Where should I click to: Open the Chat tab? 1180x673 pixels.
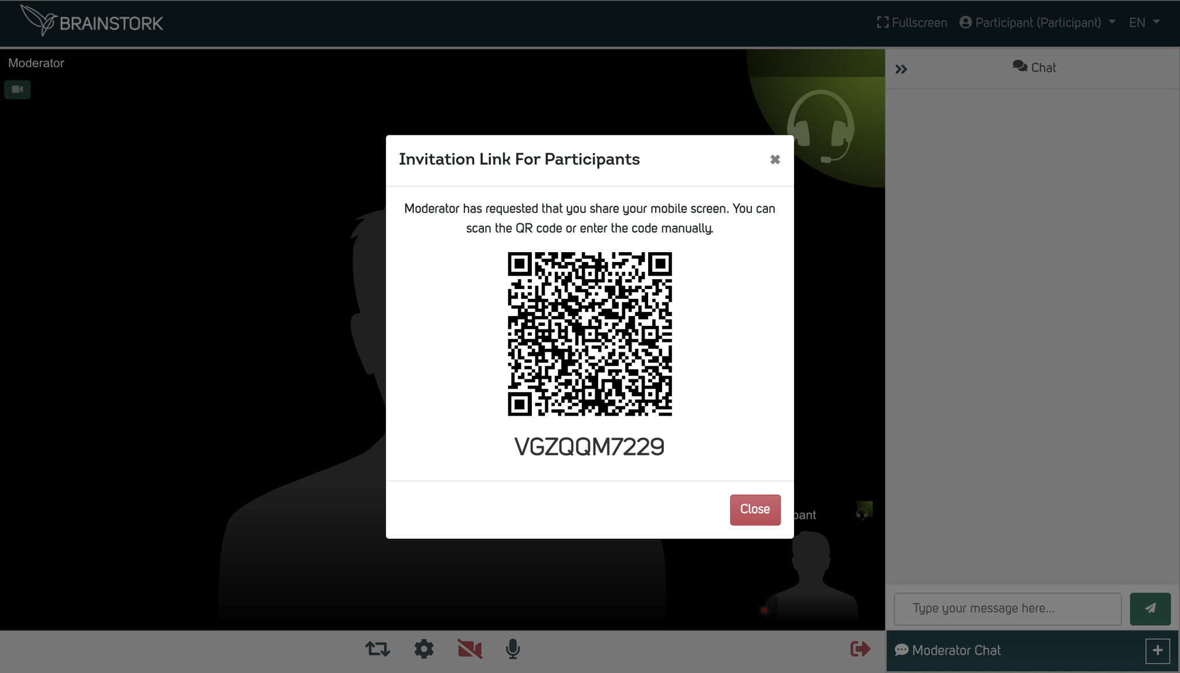click(1034, 67)
